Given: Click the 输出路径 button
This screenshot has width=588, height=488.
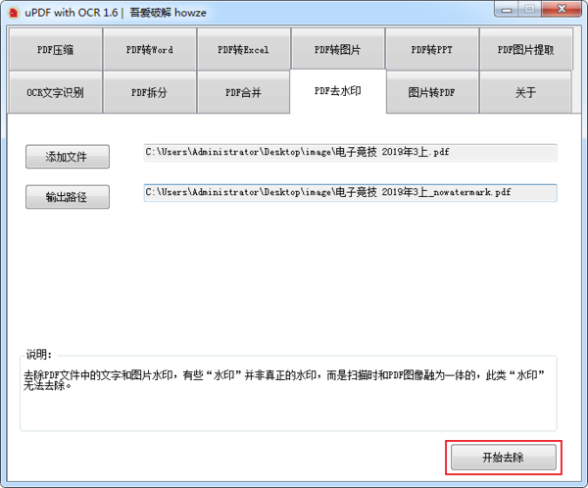Looking at the screenshot, I should click(68, 197).
